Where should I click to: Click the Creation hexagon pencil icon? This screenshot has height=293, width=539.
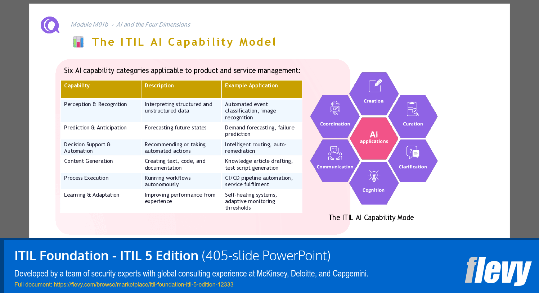pos(375,86)
